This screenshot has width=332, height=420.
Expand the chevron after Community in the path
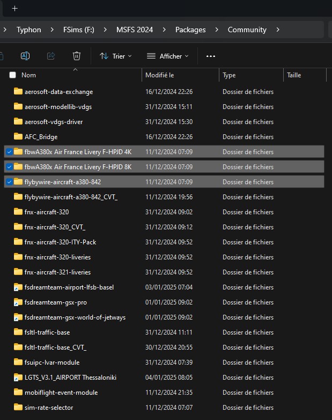click(x=278, y=30)
